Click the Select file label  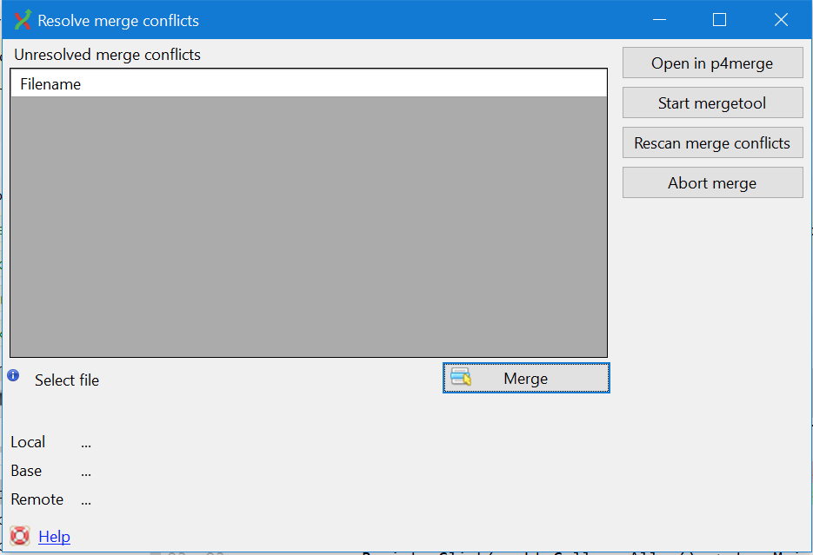click(x=67, y=380)
